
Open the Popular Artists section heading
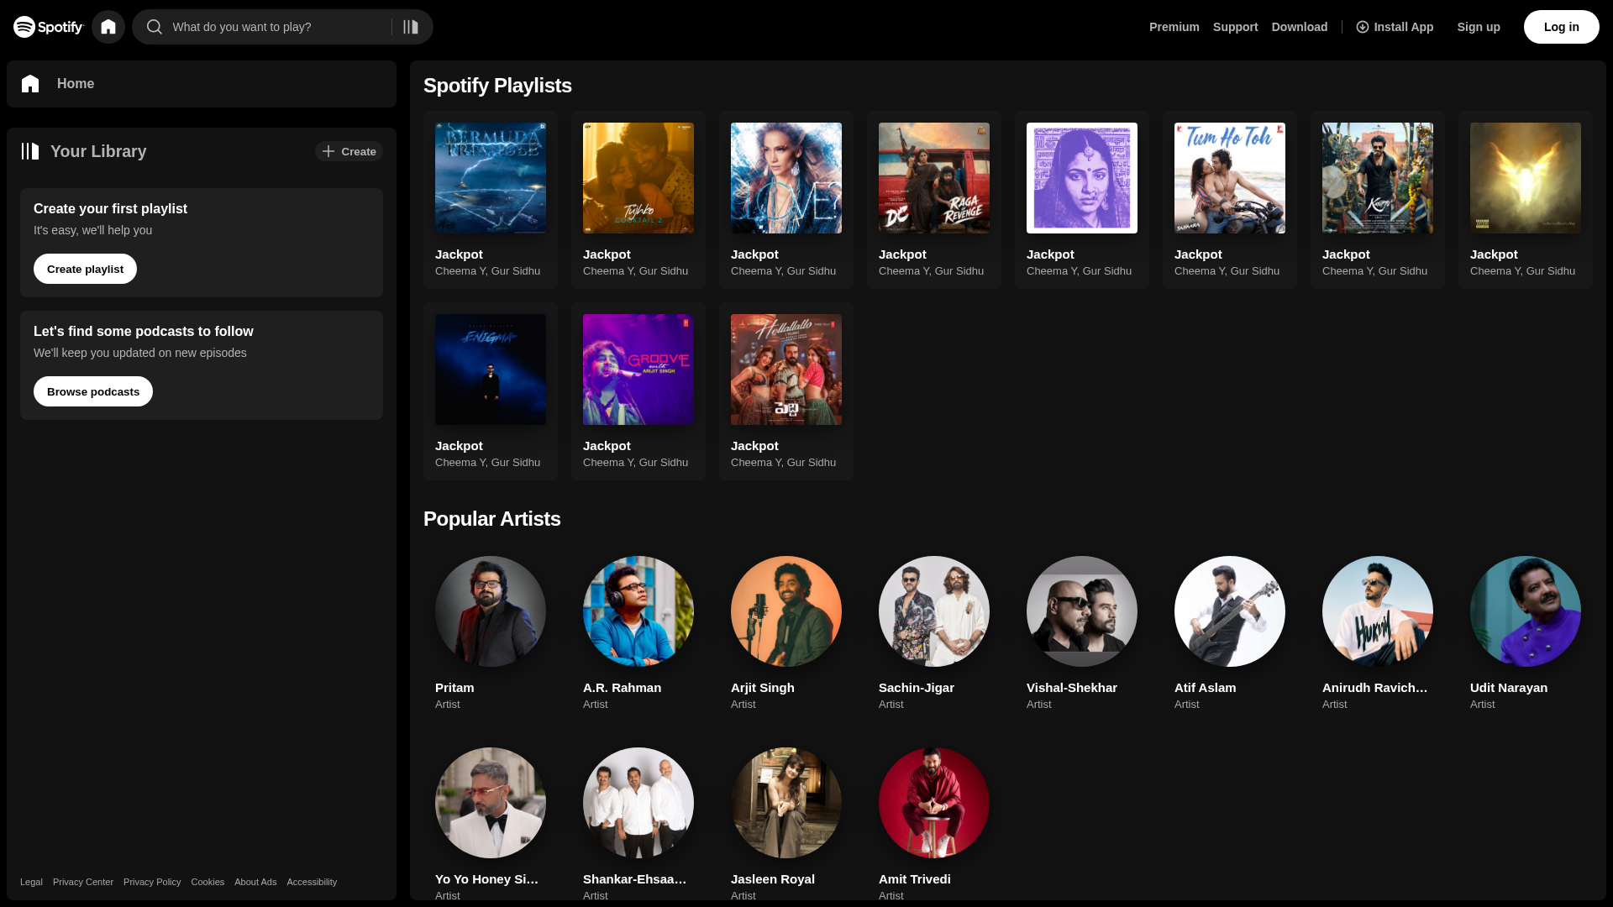(492, 519)
